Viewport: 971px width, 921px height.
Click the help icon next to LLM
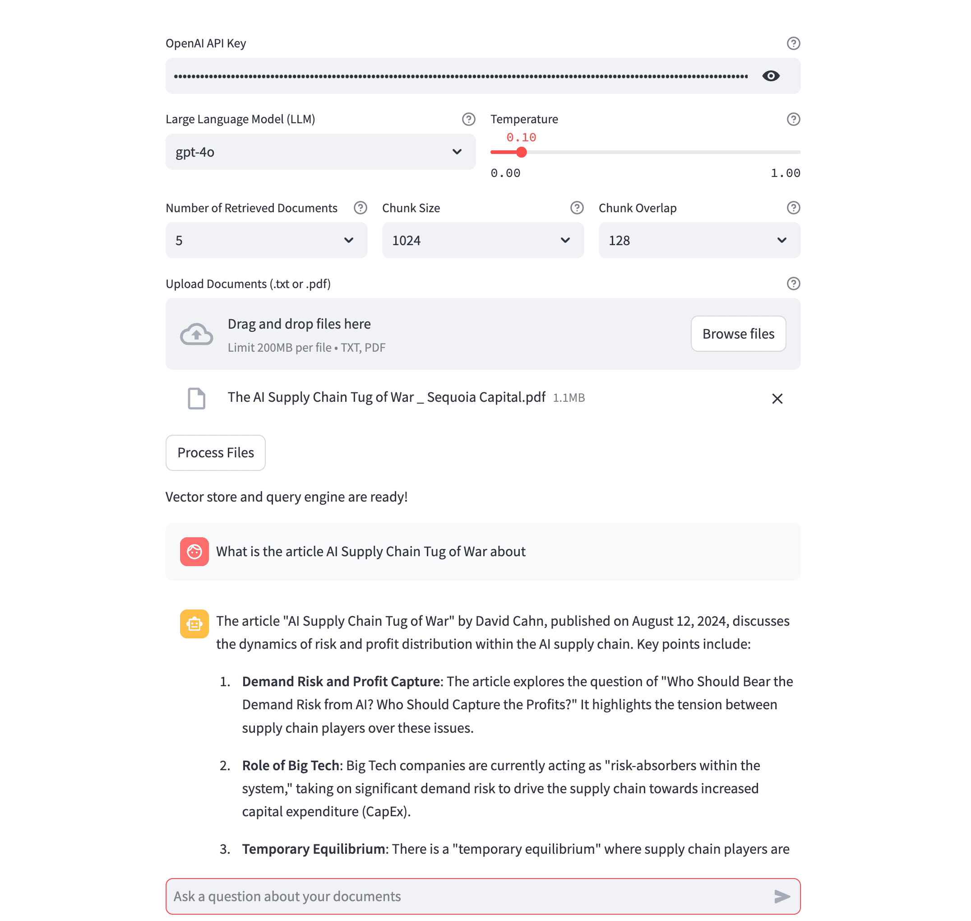(x=468, y=120)
